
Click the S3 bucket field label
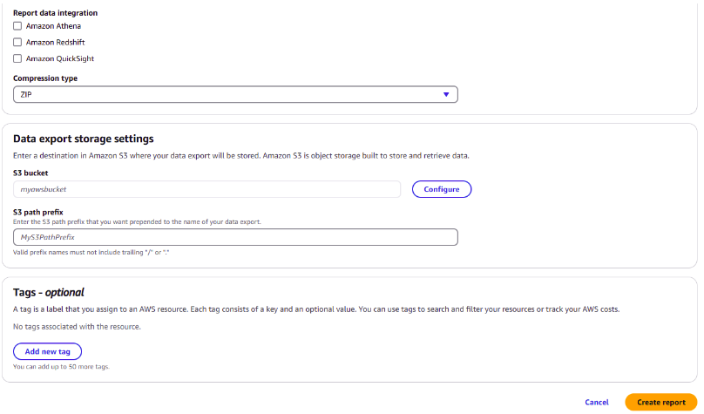coord(30,173)
